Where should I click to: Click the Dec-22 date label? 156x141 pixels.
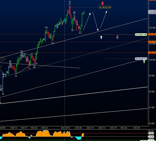point(124,128)
